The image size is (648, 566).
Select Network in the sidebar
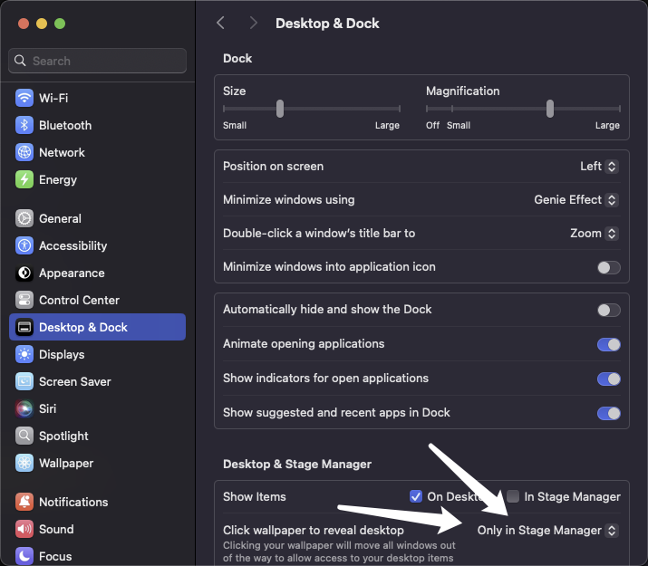(97, 152)
